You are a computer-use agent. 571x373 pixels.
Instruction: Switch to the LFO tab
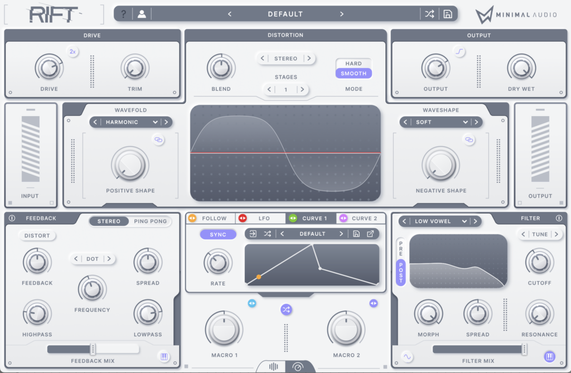tap(260, 218)
